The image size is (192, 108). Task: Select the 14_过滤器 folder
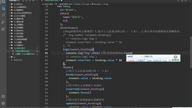tap(18, 42)
